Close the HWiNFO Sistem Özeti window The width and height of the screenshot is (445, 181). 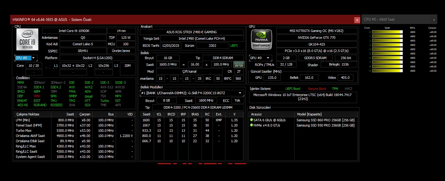(x=357, y=20)
